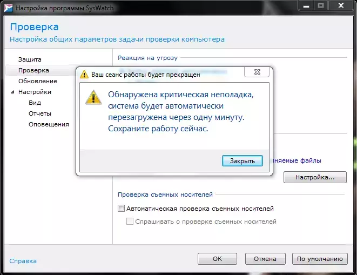Open the Справка help link
This screenshot has height=275, width=357.
point(23,261)
